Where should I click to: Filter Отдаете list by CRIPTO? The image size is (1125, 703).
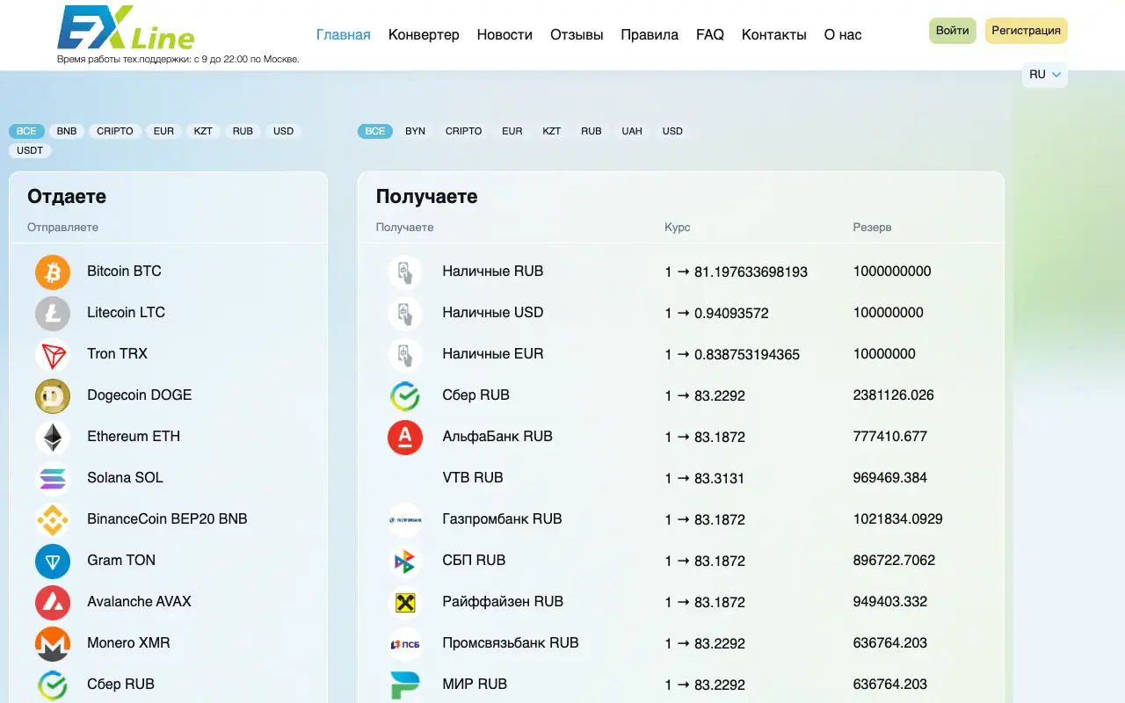click(115, 131)
